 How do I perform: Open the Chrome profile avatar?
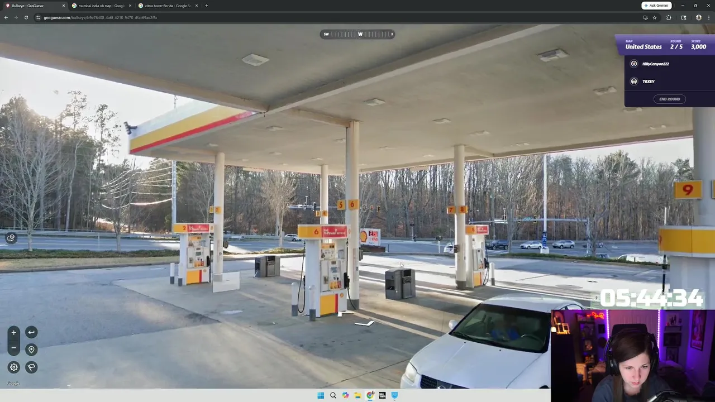point(698,17)
